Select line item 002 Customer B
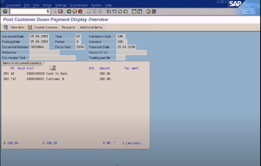 click(58, 79)
